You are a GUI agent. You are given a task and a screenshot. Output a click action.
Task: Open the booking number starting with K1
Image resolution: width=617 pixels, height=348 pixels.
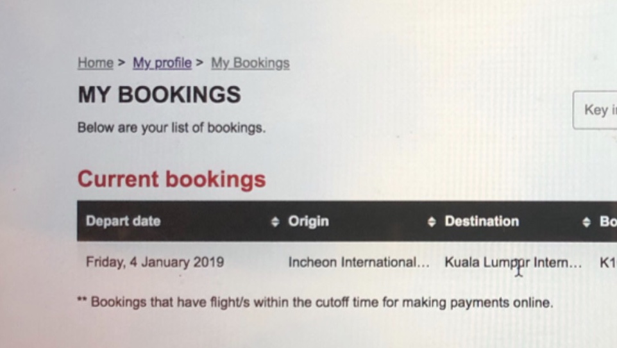click(x=607, y=262)
